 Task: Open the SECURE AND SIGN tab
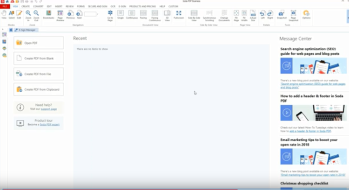98,6
